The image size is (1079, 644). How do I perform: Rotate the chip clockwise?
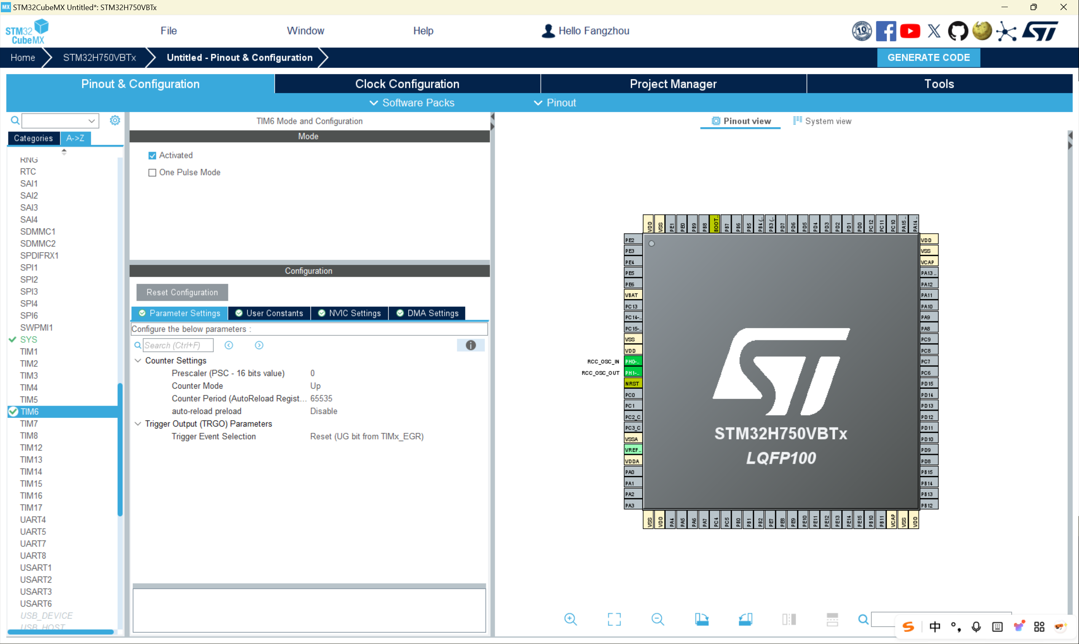(x=701, y=619)
